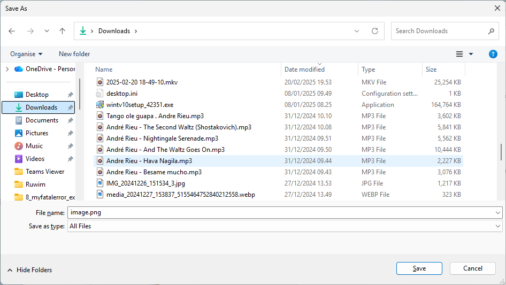The height and width of the screenshot is (285, 506).
Task: Open Music in the navigation pane
Action: click(34, 146)
